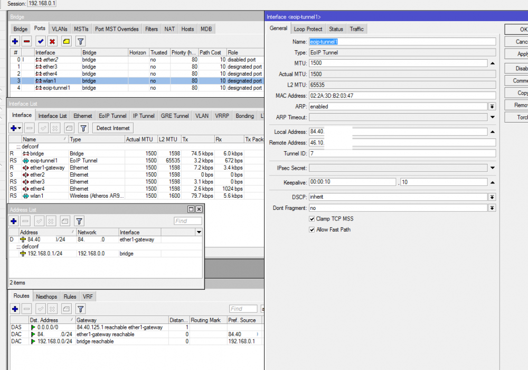Disable wlan1 port with red X icon

click(x=53, y=41)
